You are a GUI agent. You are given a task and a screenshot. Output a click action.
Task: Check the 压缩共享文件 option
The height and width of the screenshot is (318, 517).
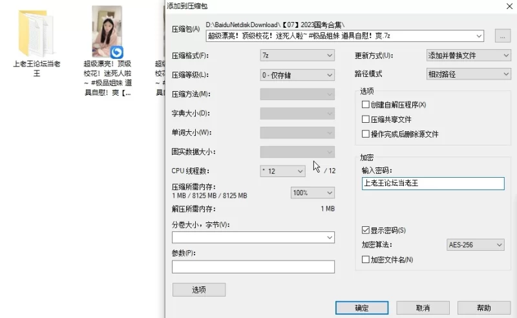coord(366,120)
